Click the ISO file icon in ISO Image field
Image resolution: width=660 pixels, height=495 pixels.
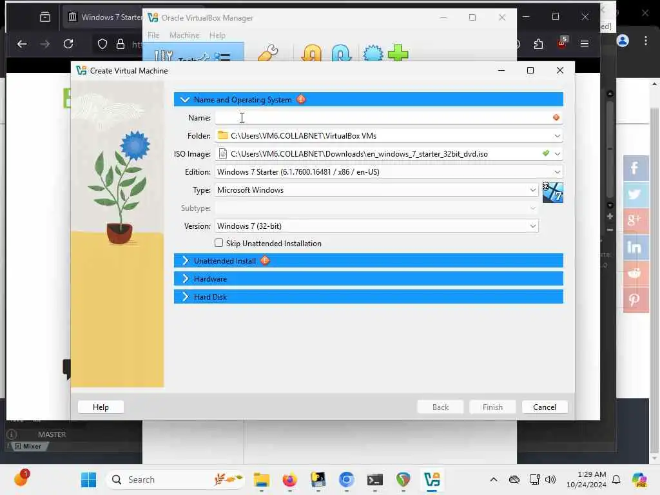click(x=222, y=153)
